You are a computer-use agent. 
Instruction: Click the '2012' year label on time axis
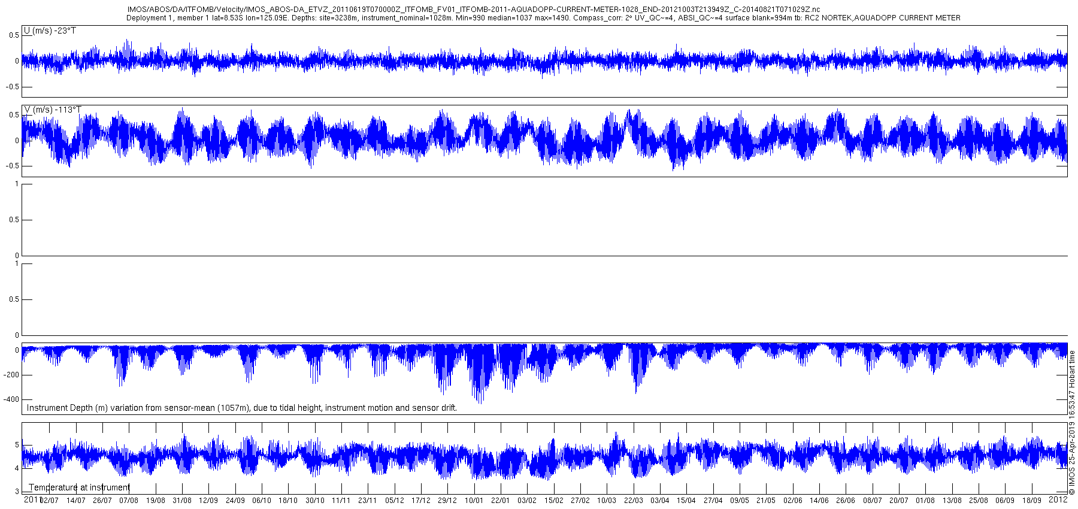(x=1058, y=499)
